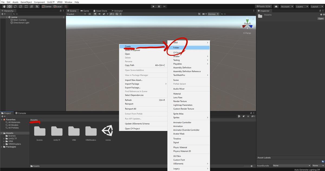Toggle the Local rotation button
The image size is (325, 171).
click(57, 7)
